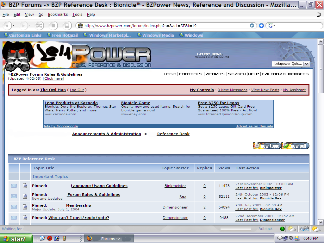Click the Stop loading toolbar button
Image resolution: width=324 pixels, height=243 pixels.
tap(53, 26)
